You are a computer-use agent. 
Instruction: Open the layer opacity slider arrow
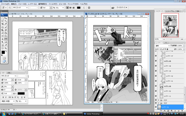(x=184, y=46)
